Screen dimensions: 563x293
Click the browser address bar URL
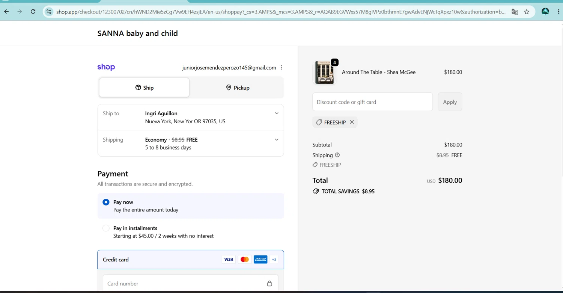281,12
